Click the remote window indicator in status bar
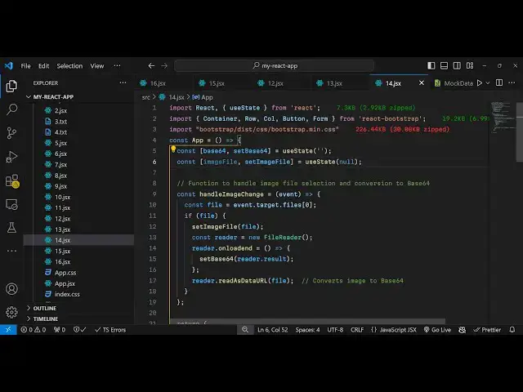Screen dimensions: 523x392 pyautogui.click(x=8, y=330)
